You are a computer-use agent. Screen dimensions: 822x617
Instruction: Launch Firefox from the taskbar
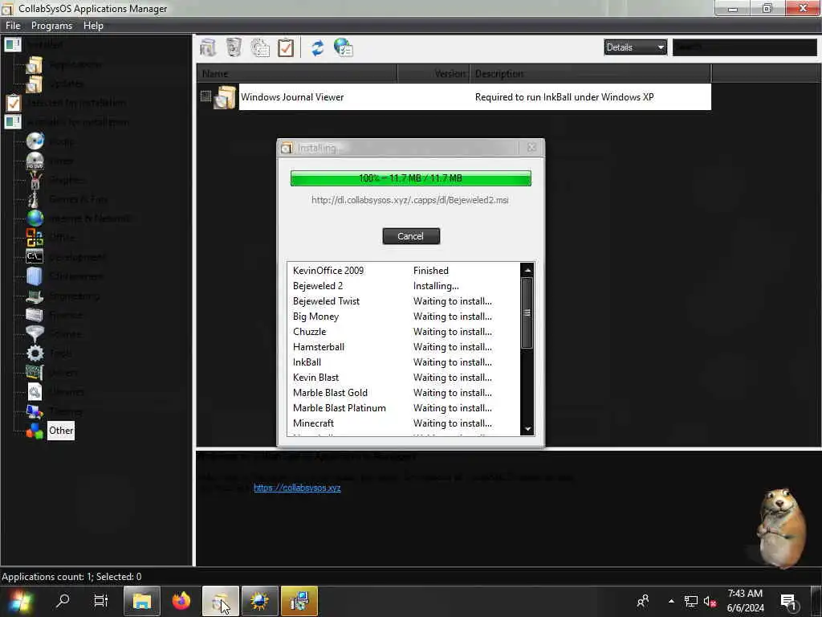[181, 601]
